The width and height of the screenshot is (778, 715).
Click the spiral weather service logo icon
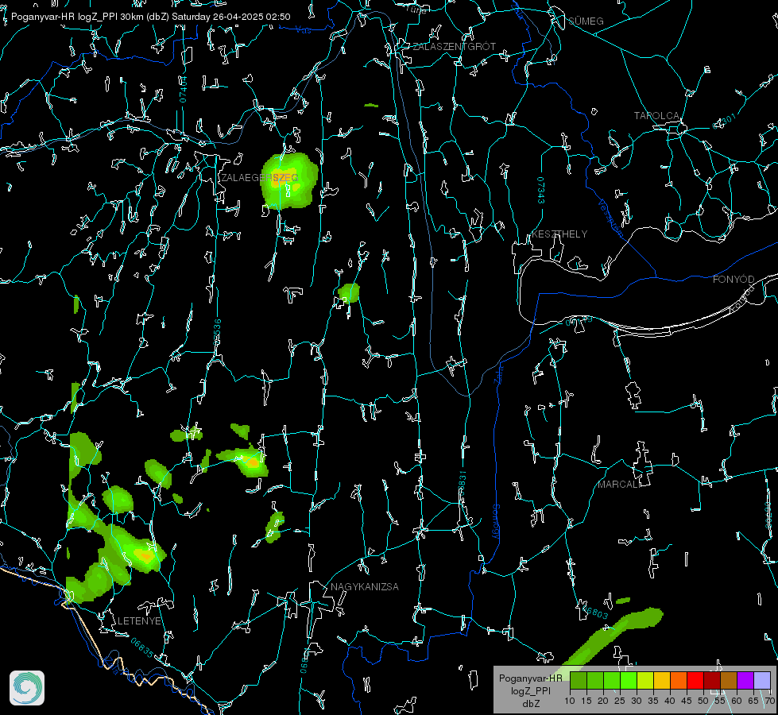pyautogui.click(x=27, y=688)
